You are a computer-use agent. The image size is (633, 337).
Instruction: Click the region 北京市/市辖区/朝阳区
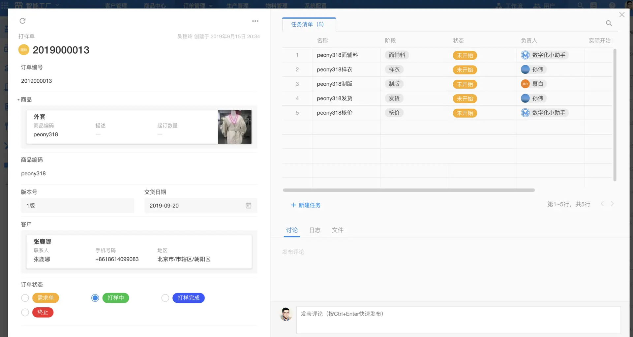184,259
